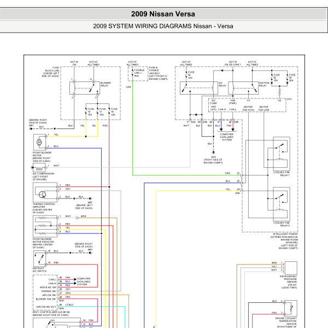328x328 pixels.
Task: Click the coolant temperature sensor thermistor symbol
Action: pos(291,308)
